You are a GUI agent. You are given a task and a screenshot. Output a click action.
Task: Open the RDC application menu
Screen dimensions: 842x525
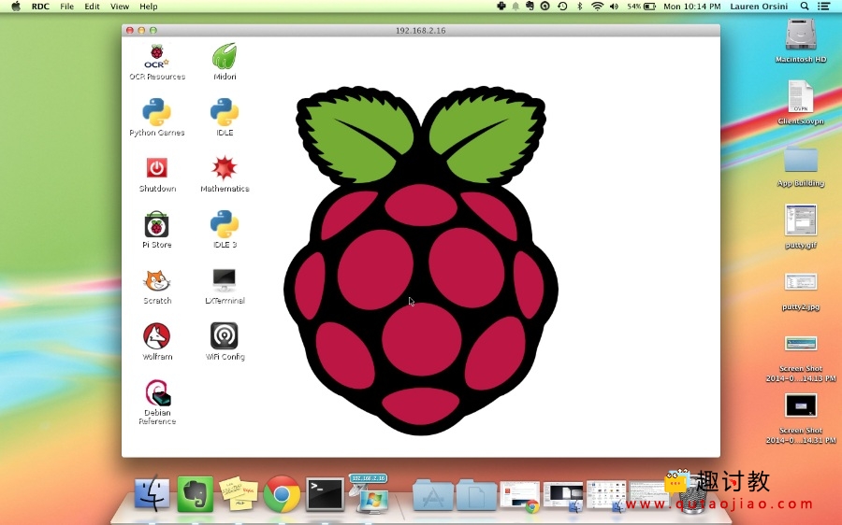(x=40, y=7)
